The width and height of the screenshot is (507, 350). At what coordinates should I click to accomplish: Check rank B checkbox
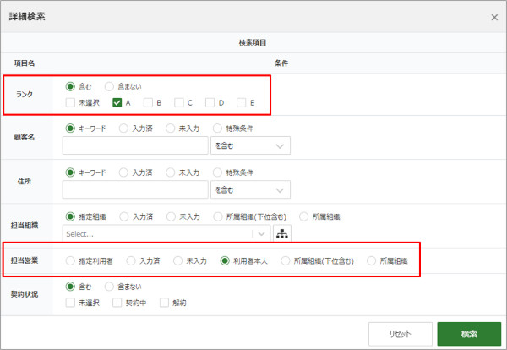(x=148, y=103)
